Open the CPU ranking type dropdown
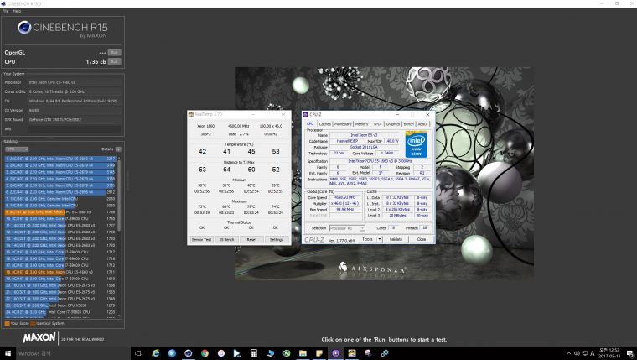 point(17,149)
